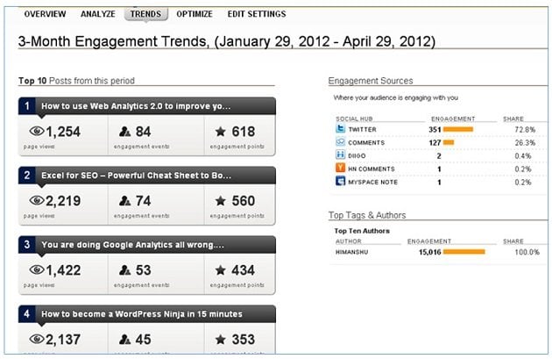Click Twitter share value 72.8%

tap(525, 129)
